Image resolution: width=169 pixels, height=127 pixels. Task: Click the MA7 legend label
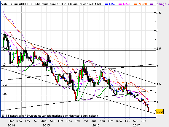click(112, 4)
